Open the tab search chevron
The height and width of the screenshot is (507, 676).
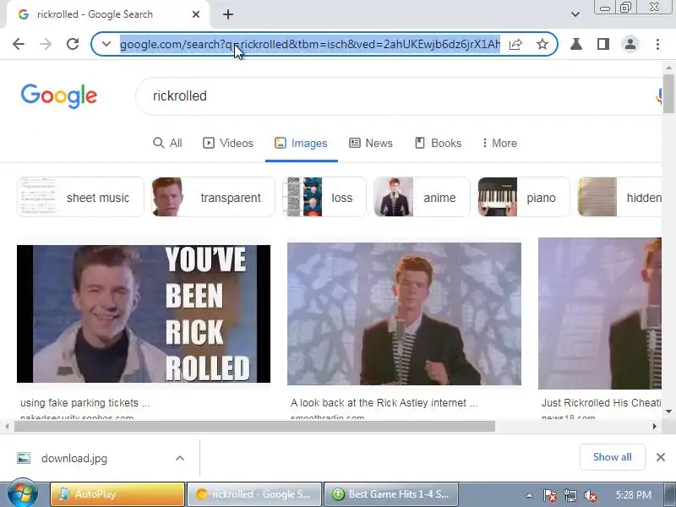coord(575,14)
